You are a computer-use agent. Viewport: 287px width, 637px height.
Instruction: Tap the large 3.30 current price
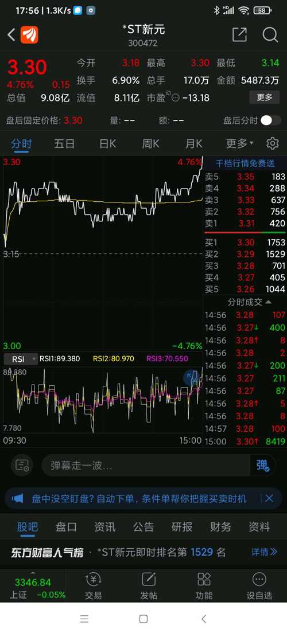pos(27,67)
